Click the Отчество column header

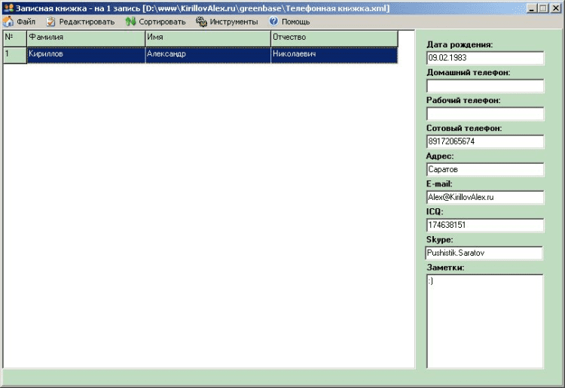tap(334, 38)
